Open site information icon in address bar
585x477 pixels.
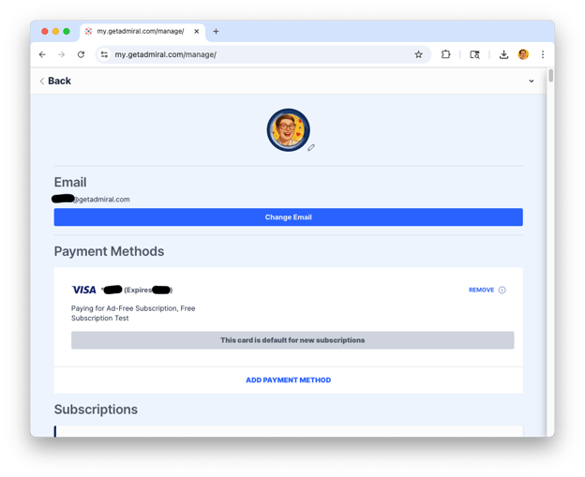(x=104, y=54)
